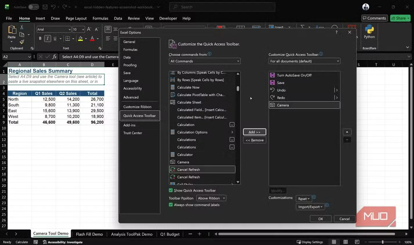Open the For all documents (default) dropdown
The width and height of the screenshot is (414, 245).
pyautogui.click(x=304, y=61)
